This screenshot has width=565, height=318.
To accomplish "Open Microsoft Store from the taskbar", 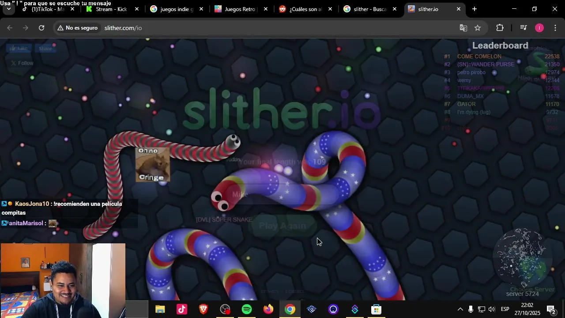I will point(376,309).
